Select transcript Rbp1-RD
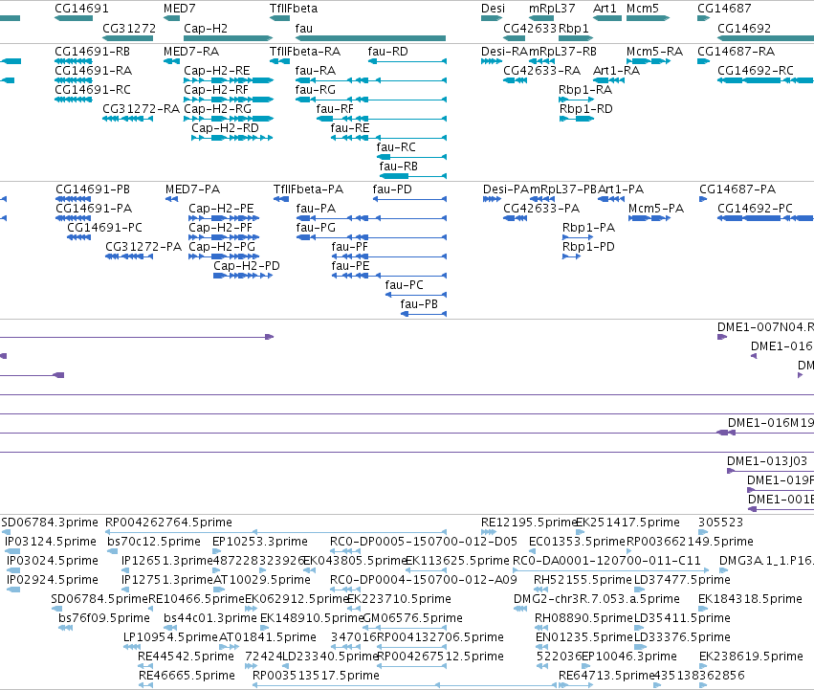The height and width of the screenshot is (690, 814). [576, 119]
